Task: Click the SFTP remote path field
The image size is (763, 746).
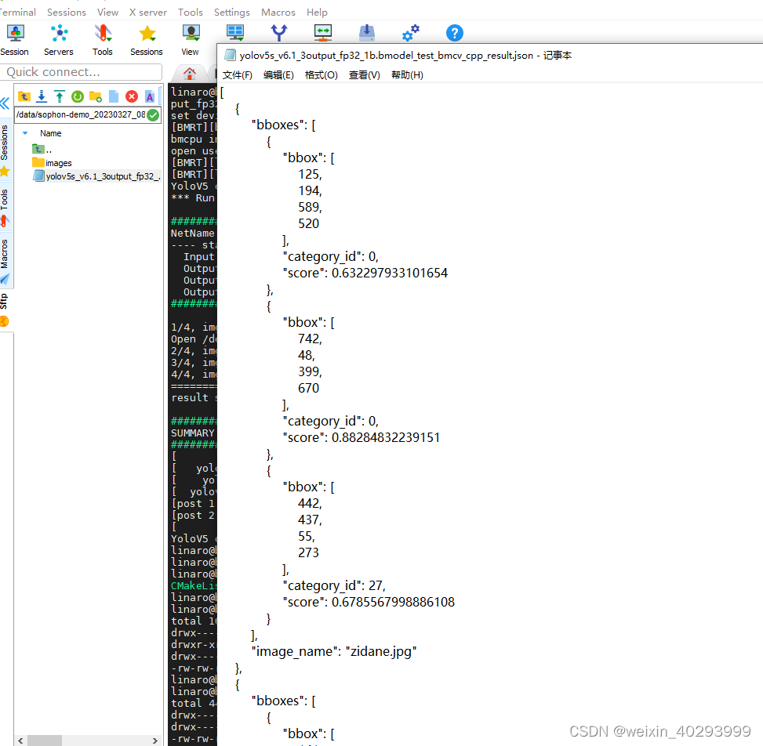Action: 81,114
